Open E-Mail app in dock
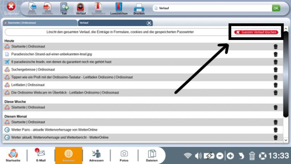The image size is (291, 164). click(41, 155)
